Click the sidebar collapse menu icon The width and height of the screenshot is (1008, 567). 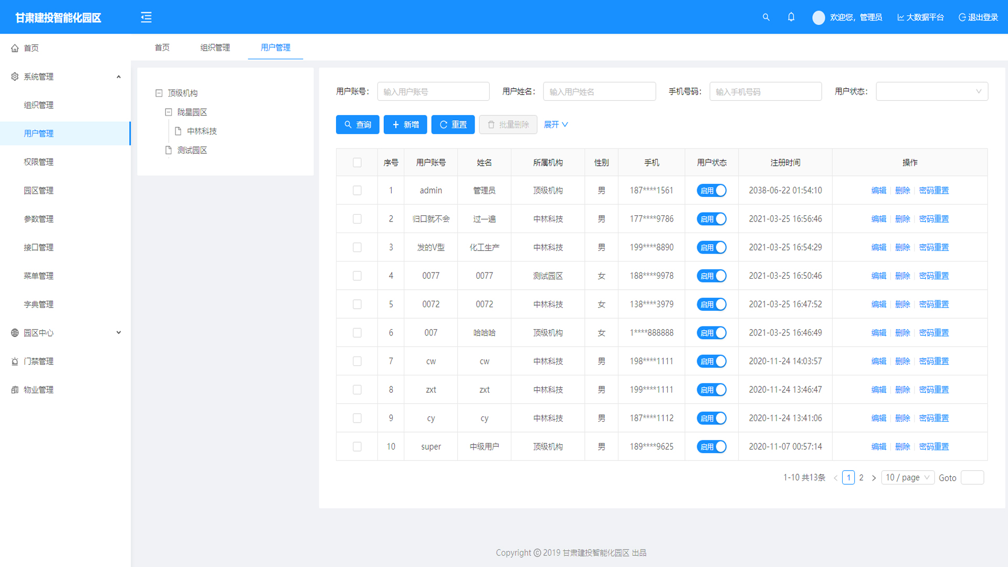click(x=146, y=17)
